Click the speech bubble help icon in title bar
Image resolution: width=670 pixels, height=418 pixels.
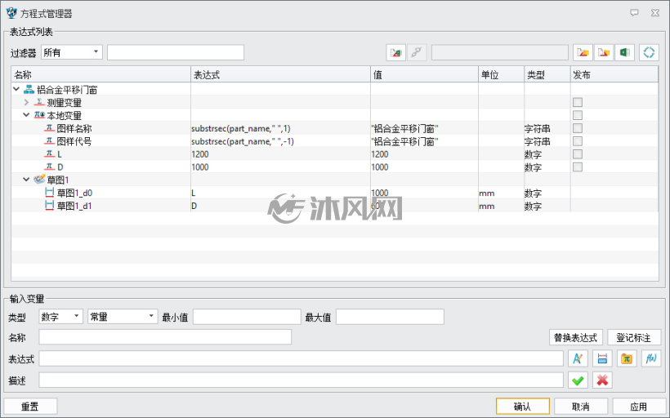635,13
